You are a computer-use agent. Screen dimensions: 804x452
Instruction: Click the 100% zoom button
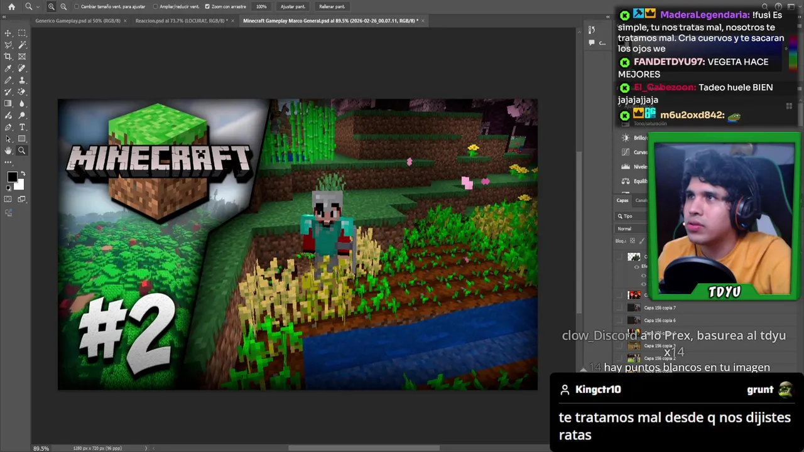tap(261, 7)
